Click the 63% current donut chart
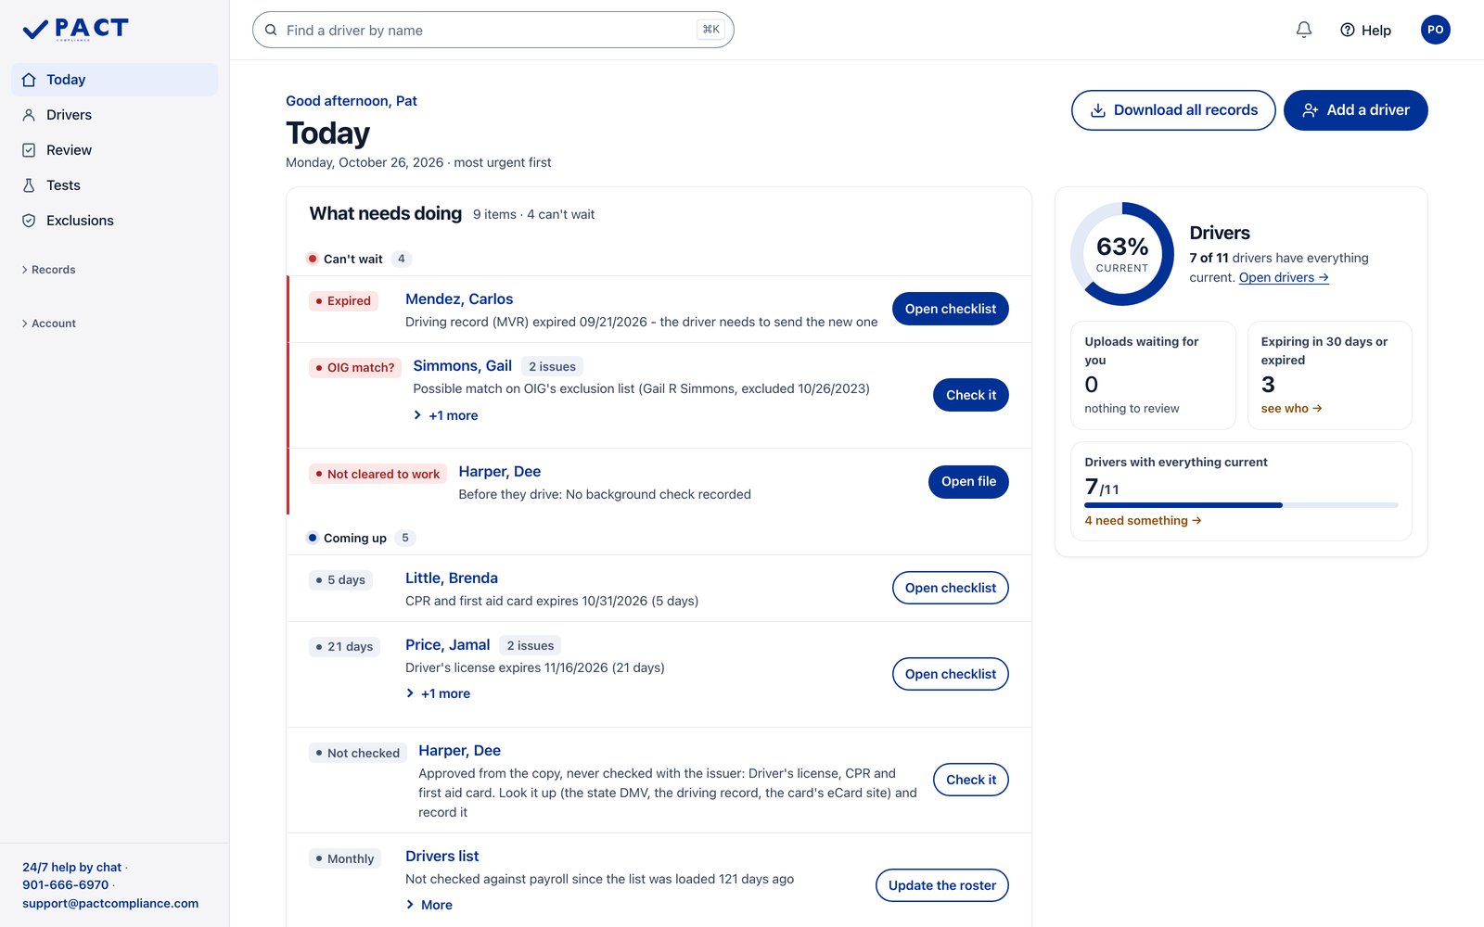The width and height of the screenshot is (1484, 927). [x=1122, y=254]
